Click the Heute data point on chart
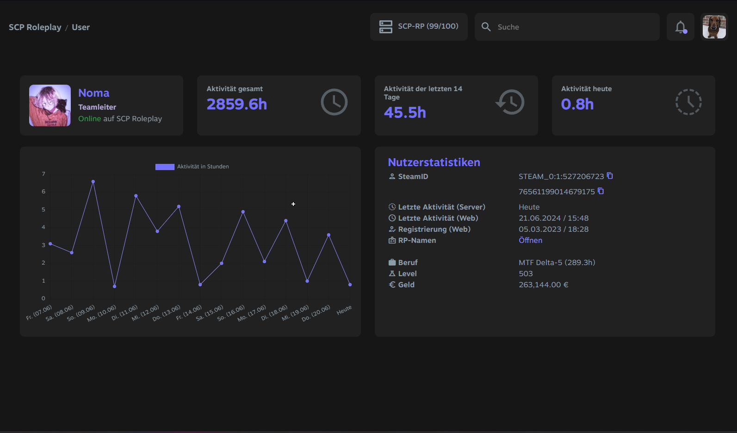 point(350,285)
